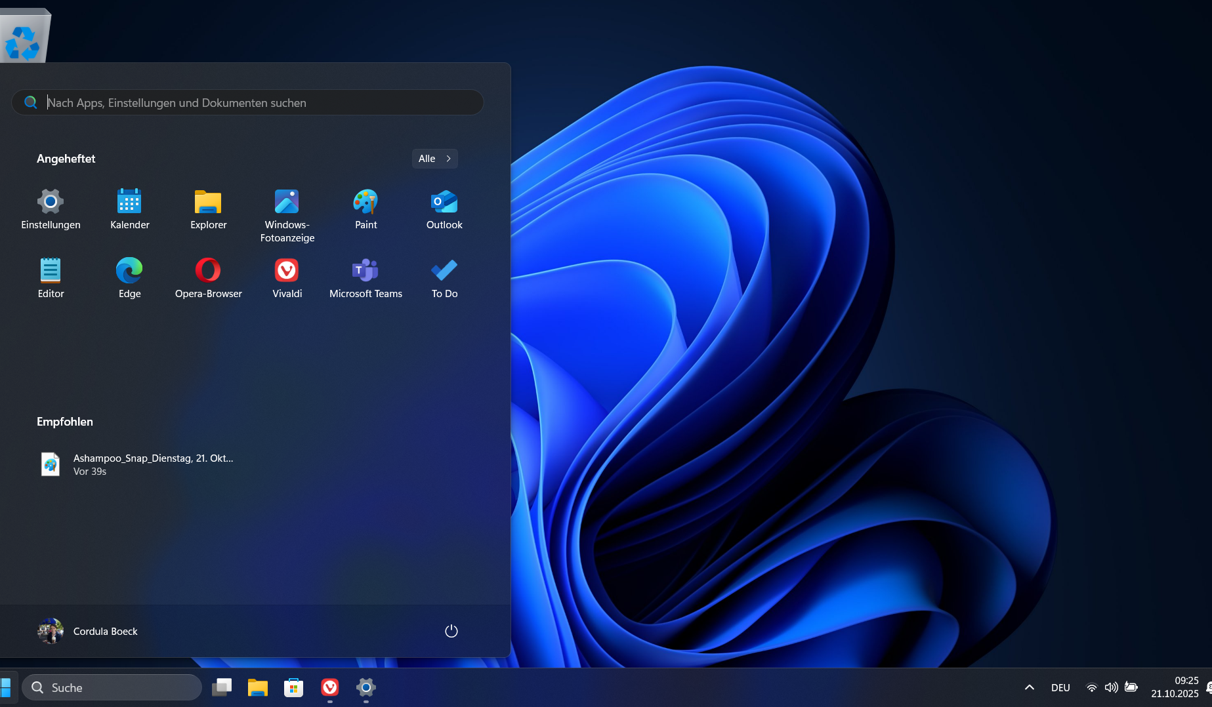Viewport: 1212px width, 707px height.
Task: Open Einstellungen from pinned apps
Action: tap(51, 209)
